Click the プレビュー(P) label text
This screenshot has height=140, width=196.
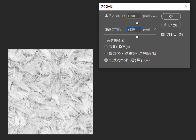pyautogui.click(x=174, y=34)
